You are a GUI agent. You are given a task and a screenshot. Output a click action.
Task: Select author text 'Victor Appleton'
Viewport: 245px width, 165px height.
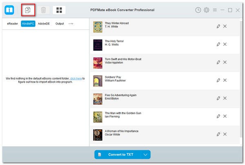pos(114,63)
